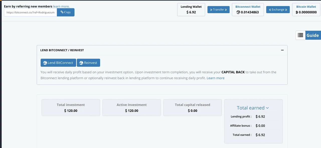
Task: Click the referral URL input field
Action: click(31, 12)
